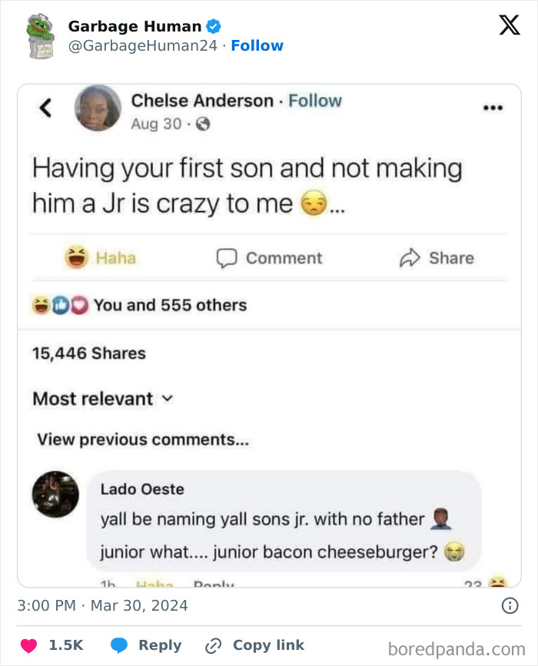Click Lado Oeste's profile picture

(55, 495)
